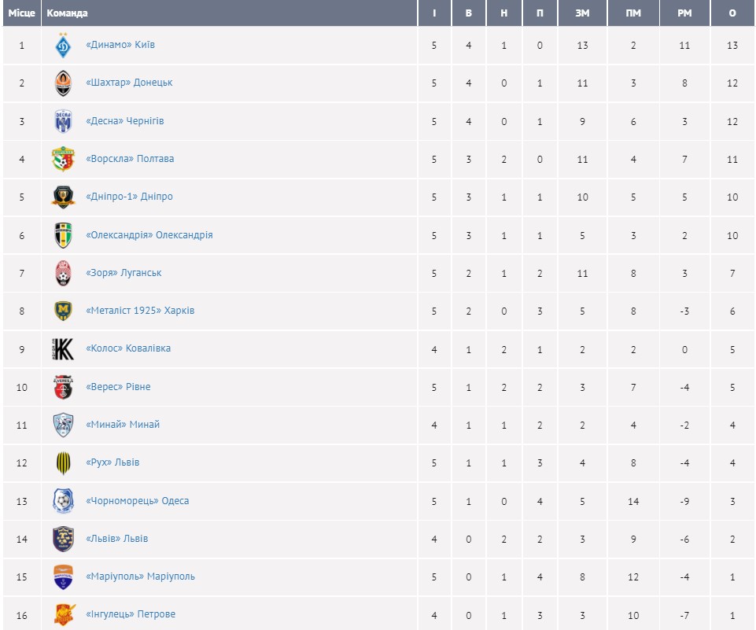
Task: Click the Kolos Kovalivka black K logo
Action: click(63, 348)
